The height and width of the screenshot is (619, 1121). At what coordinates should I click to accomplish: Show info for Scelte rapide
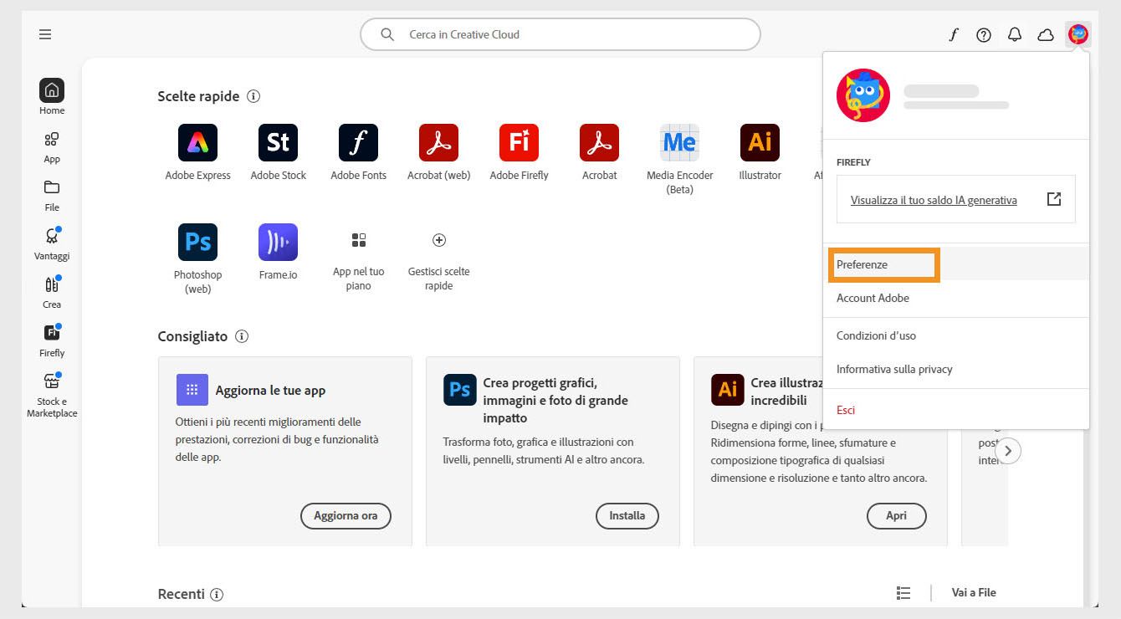253,96
